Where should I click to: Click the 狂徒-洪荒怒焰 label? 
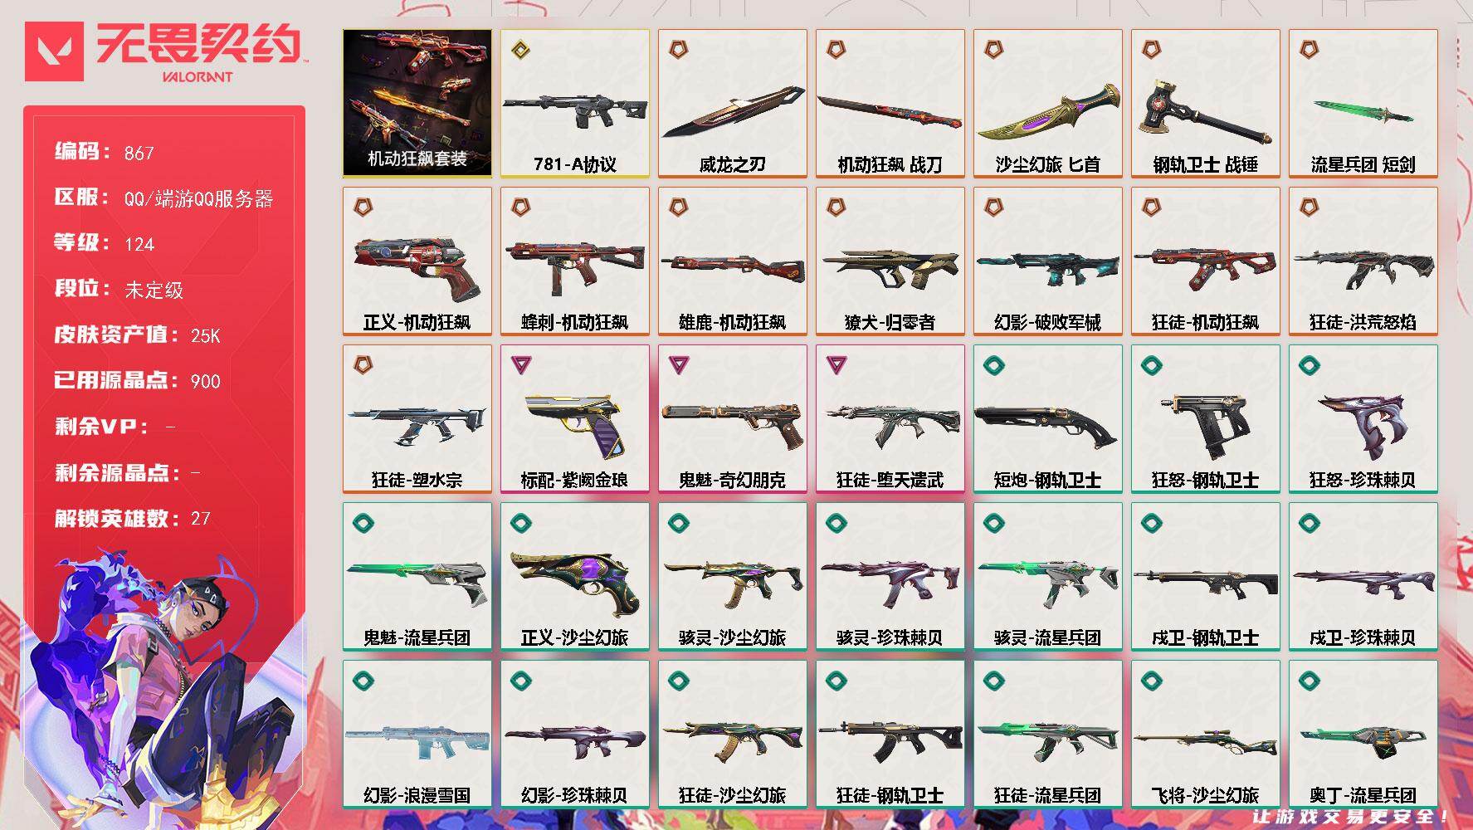1363,322
